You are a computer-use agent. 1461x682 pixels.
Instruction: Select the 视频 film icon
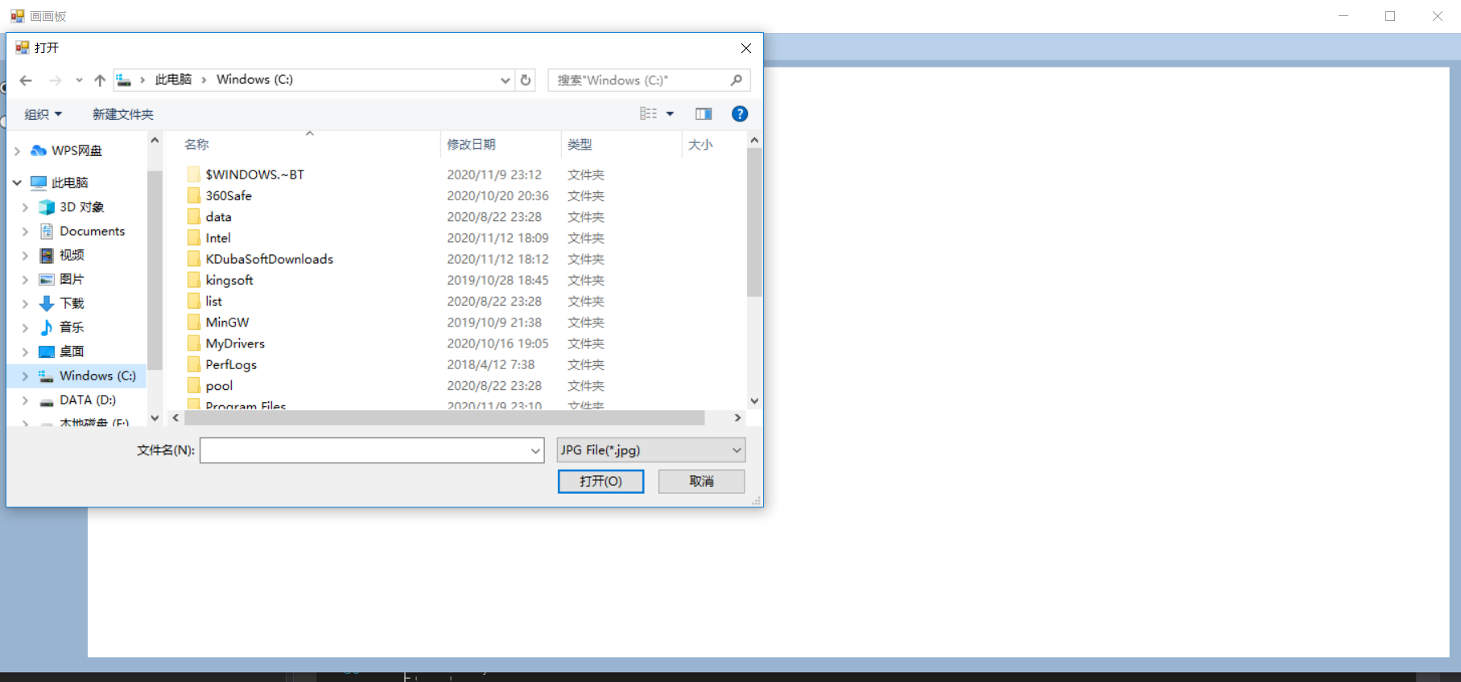click(x=47, y=255)
